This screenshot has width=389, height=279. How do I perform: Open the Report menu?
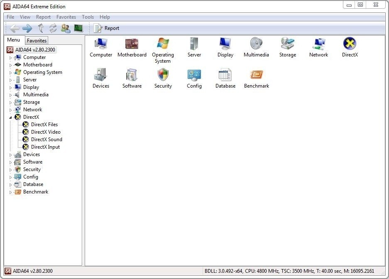click(x=43, y=17)
